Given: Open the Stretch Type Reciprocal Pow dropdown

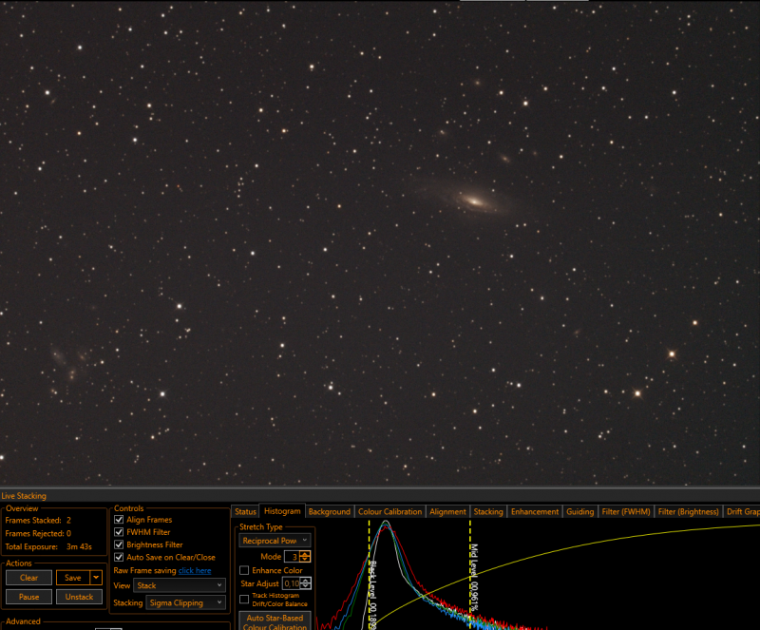Looking at the screenshot, I should pyautogui.click(x=275, y=541).
